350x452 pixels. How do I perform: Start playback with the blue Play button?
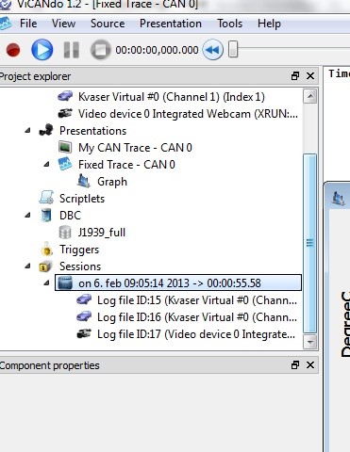point(42,50)
